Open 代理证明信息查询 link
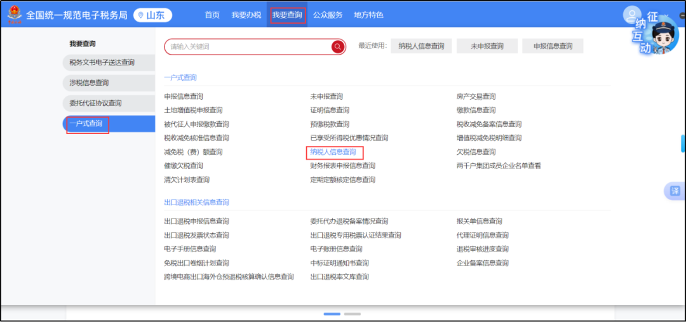Image resolution: width=686 pixels, height=322 pixels. click(483, 236)
